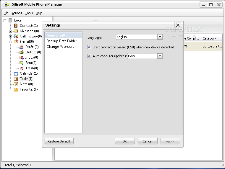Click the Messages envelope icon
The height and width of the screenshot is (169, 225).
click(16, 31)
